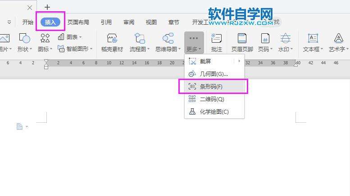
Task: Expand the 水印 dropdown arrow
Action: (x=291, y=49)
